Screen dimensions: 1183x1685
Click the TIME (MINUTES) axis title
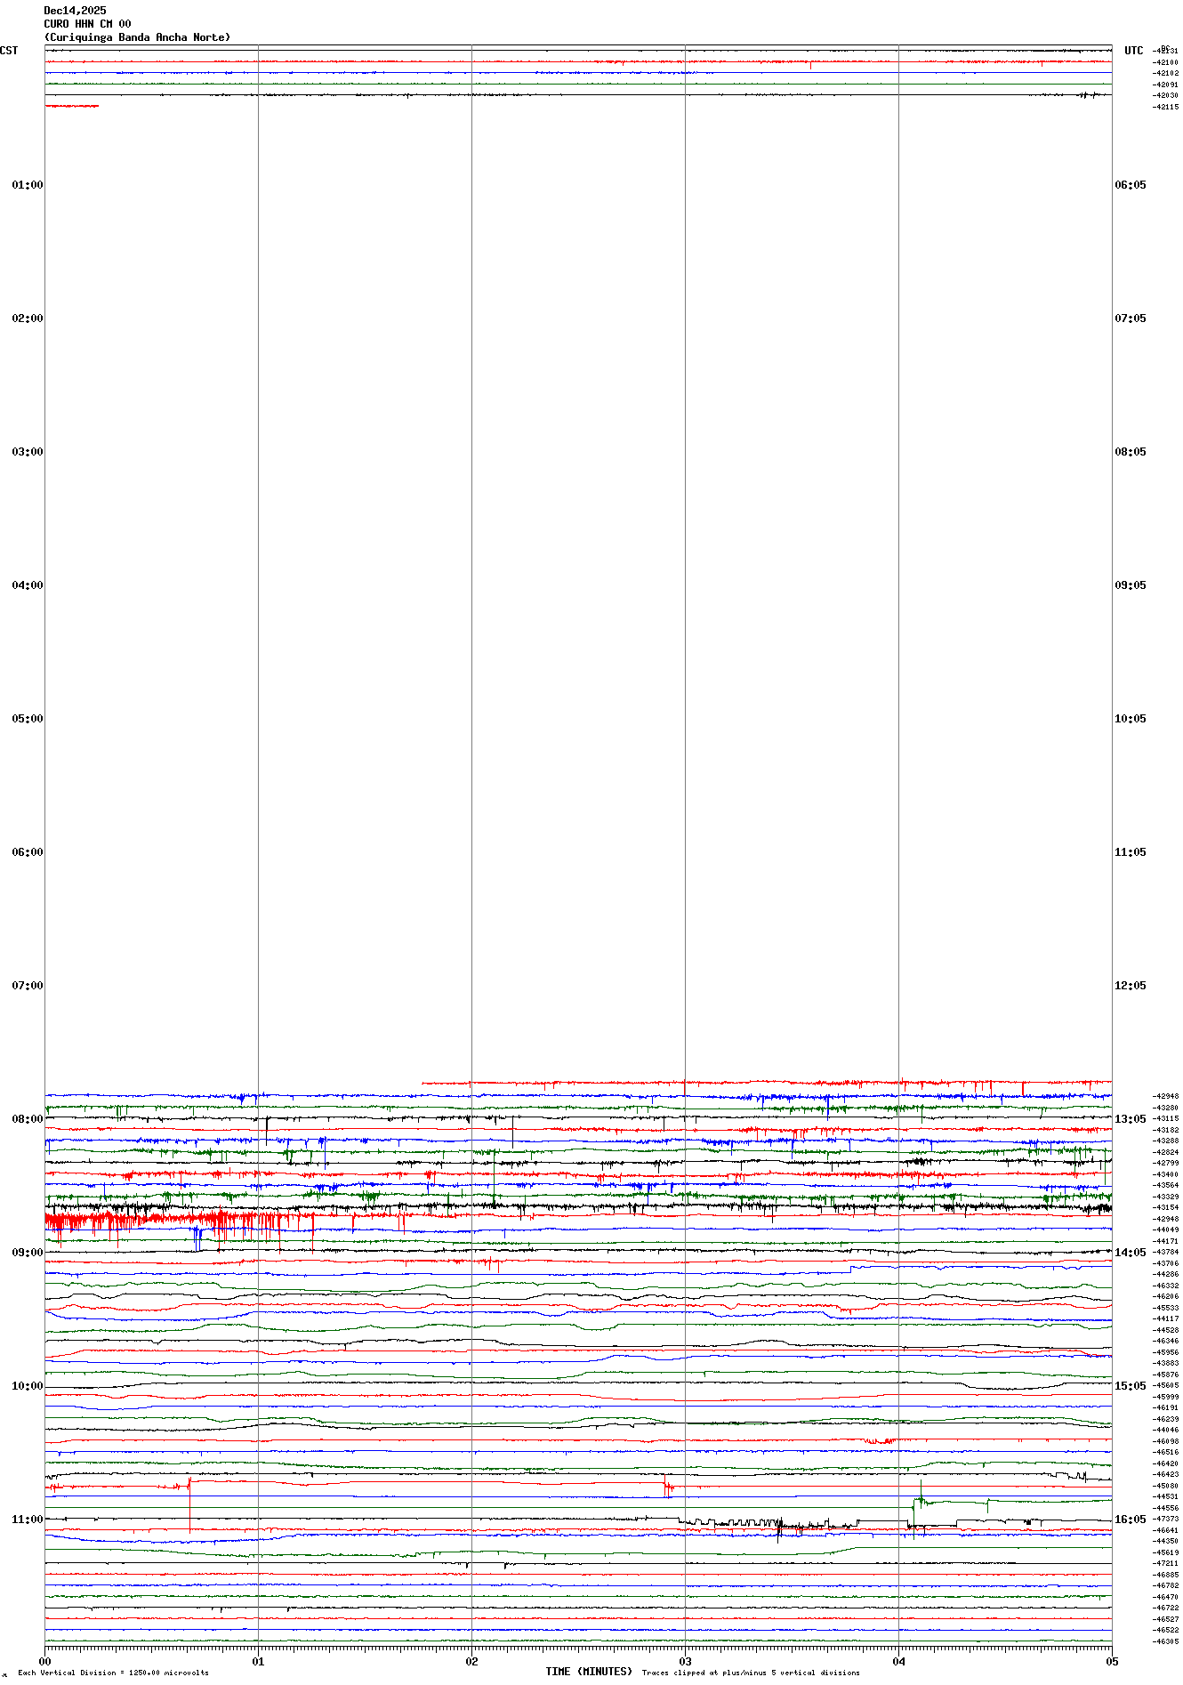pyautogui.click(x=588, y=1672)
